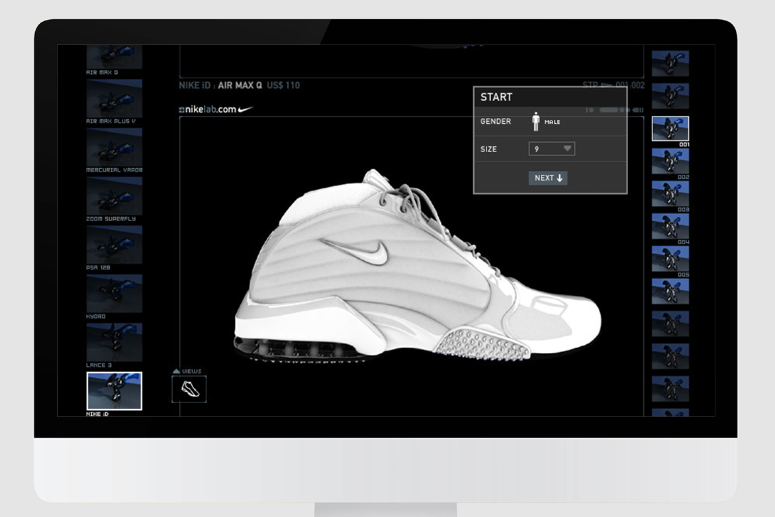
Task: Click the SIZE label
Action: click(488, 149)
